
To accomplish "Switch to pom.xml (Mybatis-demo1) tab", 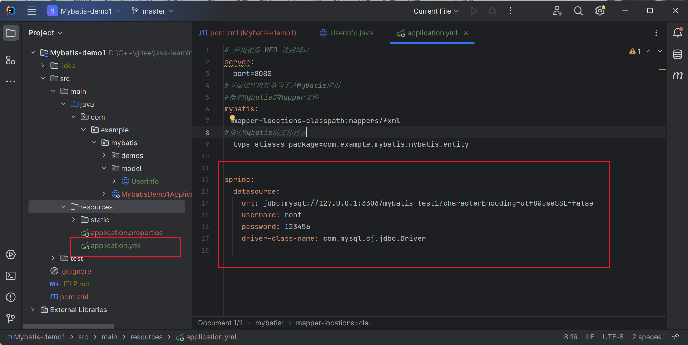I will tap(248, 33).
